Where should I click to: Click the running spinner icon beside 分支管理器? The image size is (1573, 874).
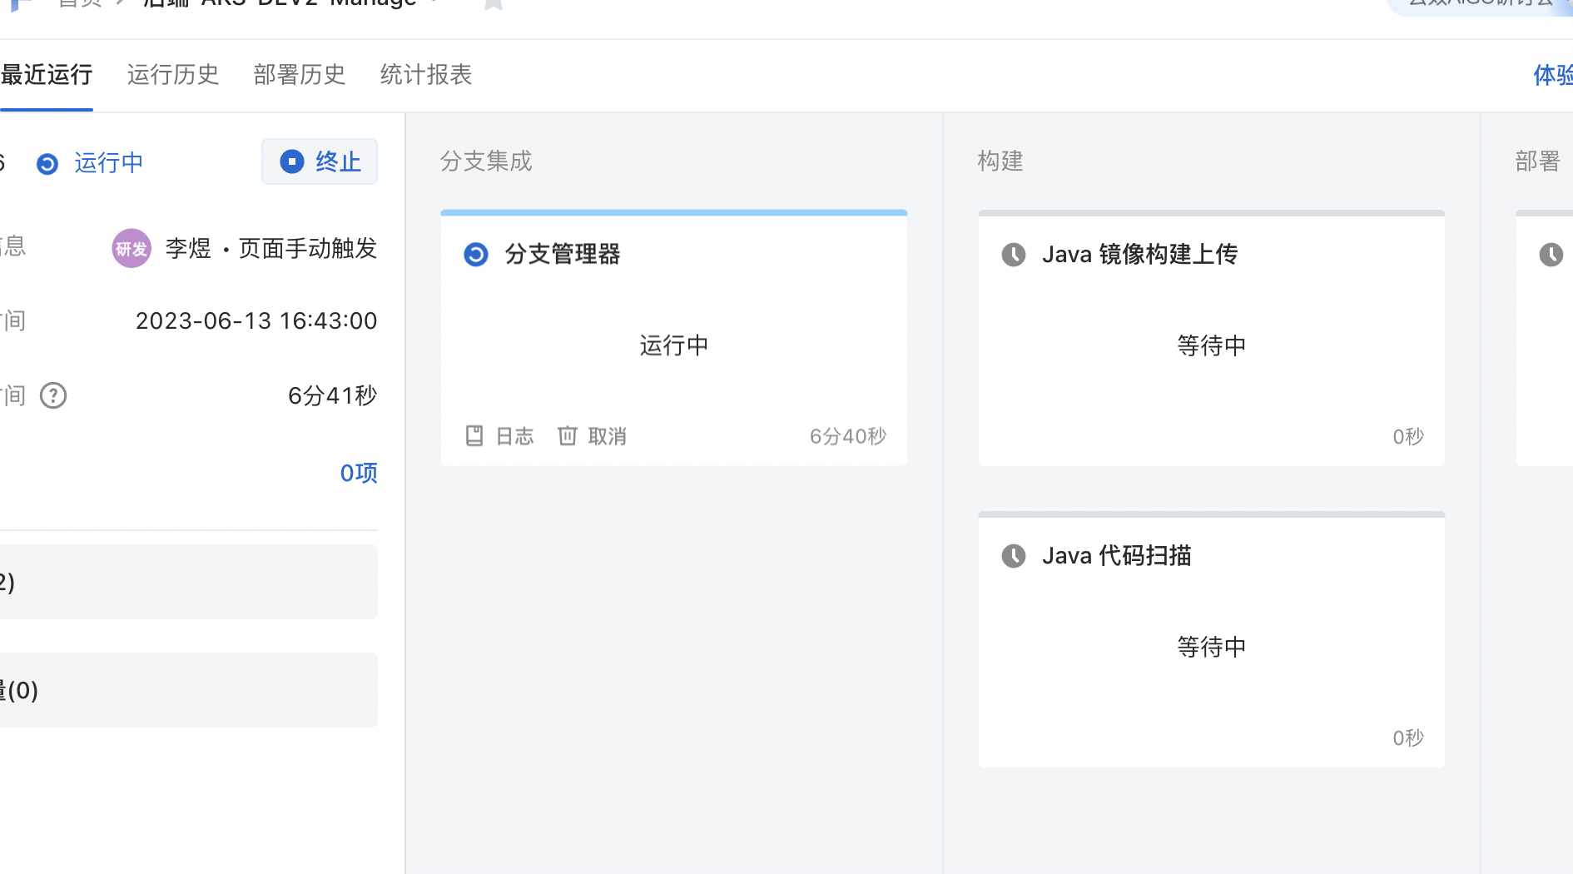(x=476, y=254)
